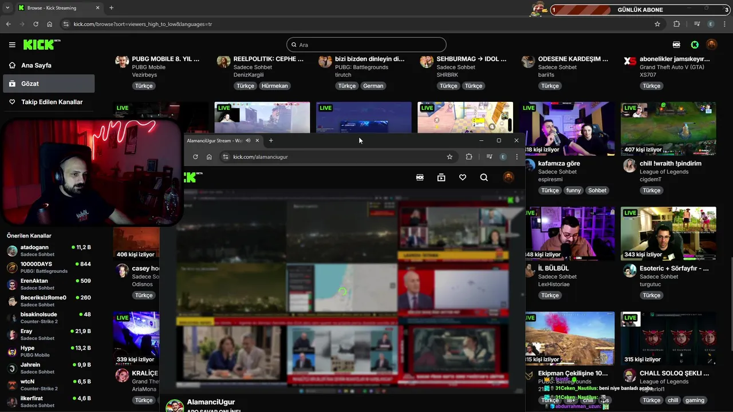
Task: Select the AlamanciUgur Stream tab
Action: [223, 140]
